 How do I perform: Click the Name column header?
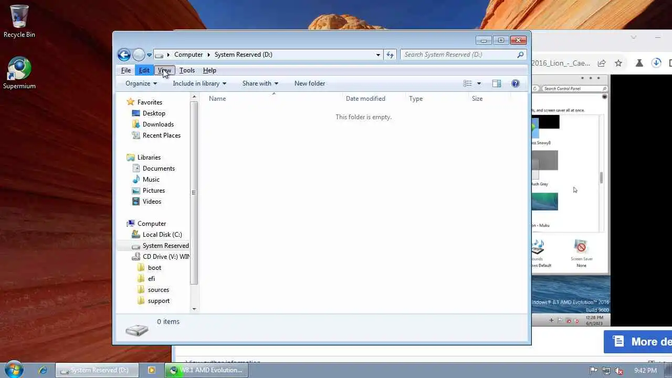click(273, 99)
